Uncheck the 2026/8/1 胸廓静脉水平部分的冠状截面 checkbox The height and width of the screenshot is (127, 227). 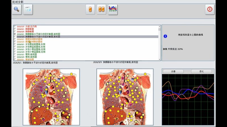15,34
